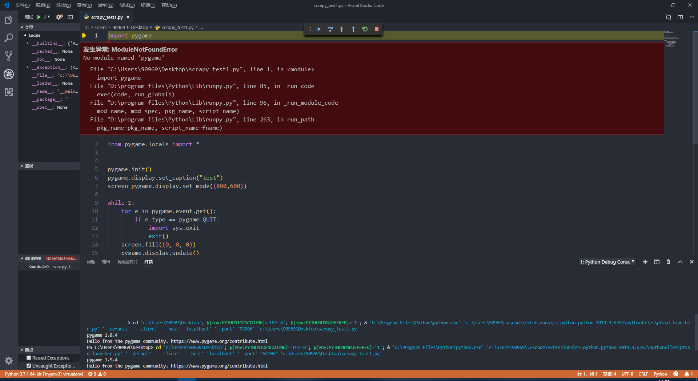
Task: Open the Search view in activity bar
Action: point(9,38)
